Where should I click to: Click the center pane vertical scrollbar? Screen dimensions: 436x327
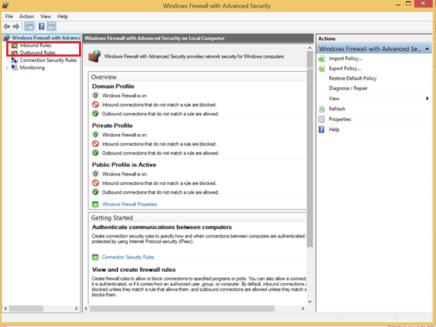pyautogui.click(x=310, y=175)
